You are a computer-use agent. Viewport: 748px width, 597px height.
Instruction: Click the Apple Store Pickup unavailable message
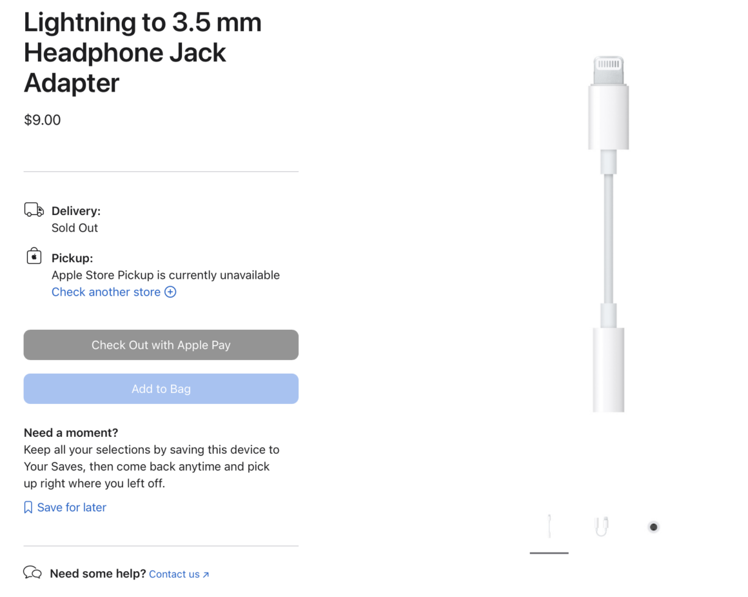click(x=166, y=276)
